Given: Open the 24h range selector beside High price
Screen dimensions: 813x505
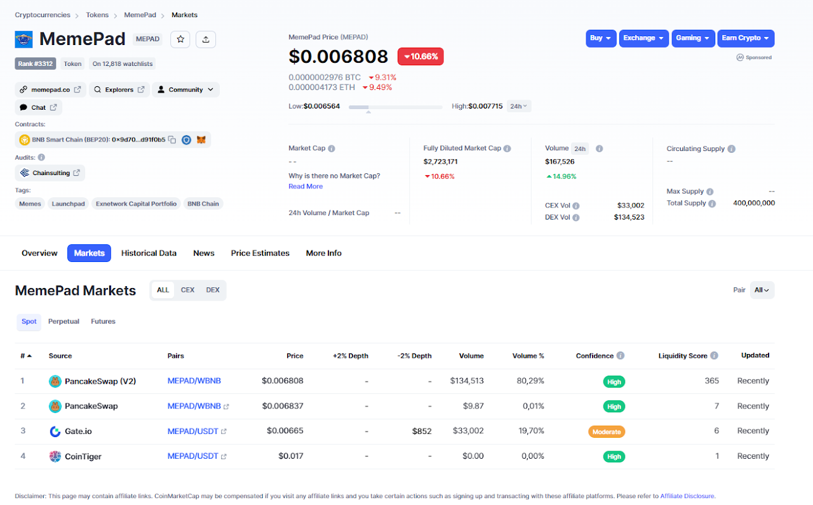Looking at the screenshot, I should coord(519,106).
